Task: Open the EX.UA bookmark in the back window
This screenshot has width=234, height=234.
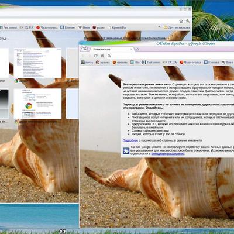Action: tap(27, 27)
